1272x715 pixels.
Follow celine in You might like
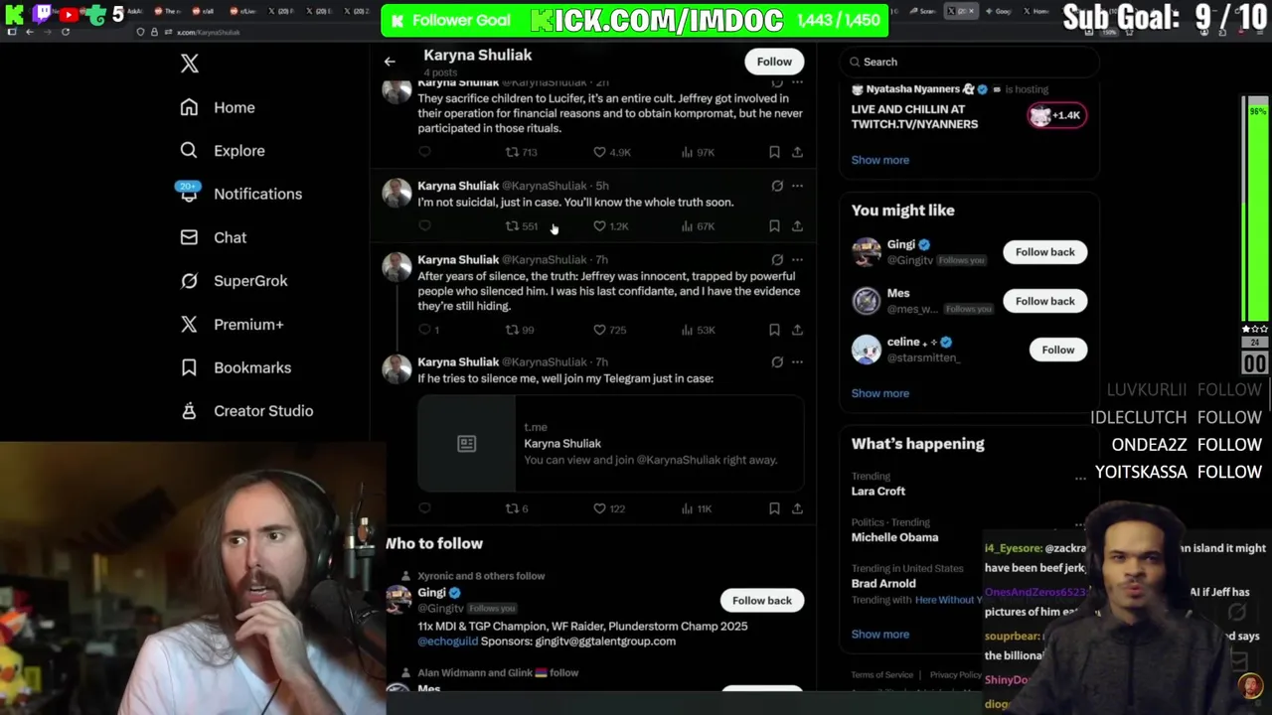[x=1057, y=350]
